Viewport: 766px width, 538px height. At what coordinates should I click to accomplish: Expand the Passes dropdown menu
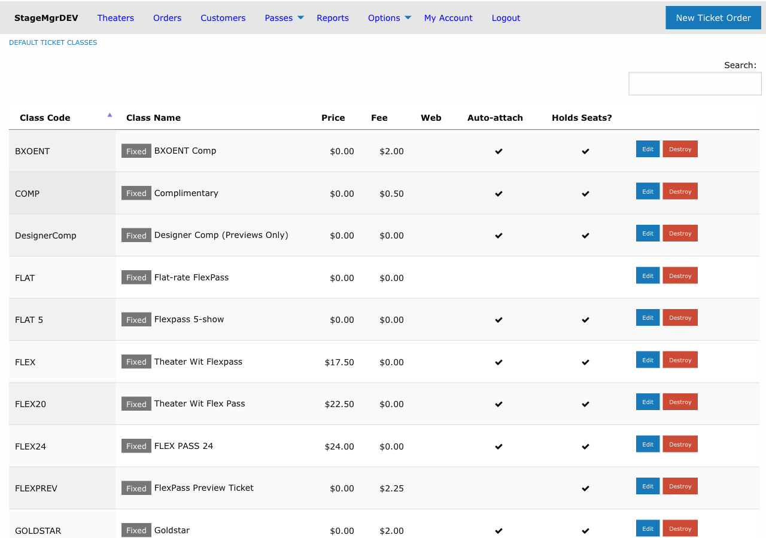(x=284, y=18)
